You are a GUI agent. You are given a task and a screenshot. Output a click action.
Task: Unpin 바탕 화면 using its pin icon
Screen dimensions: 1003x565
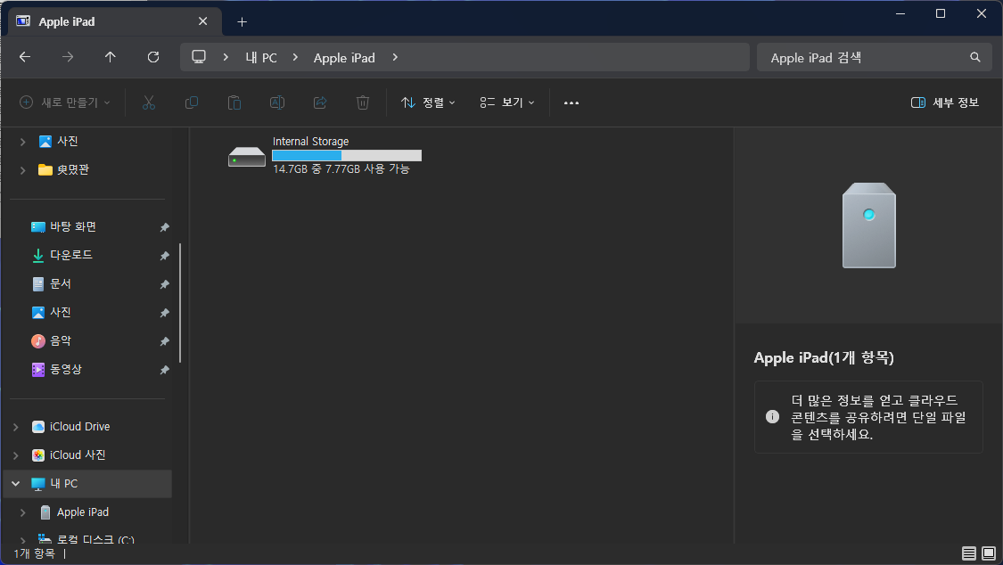(x=164, y=227)
